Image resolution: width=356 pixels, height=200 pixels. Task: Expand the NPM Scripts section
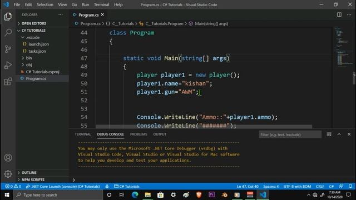(42, 179)
